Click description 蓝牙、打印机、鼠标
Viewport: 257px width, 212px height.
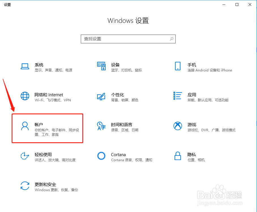126,70
